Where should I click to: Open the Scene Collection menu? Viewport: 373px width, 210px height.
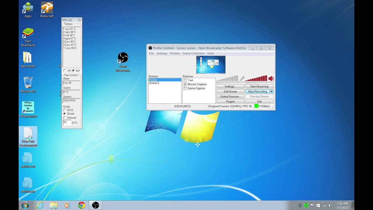point(193,53)
